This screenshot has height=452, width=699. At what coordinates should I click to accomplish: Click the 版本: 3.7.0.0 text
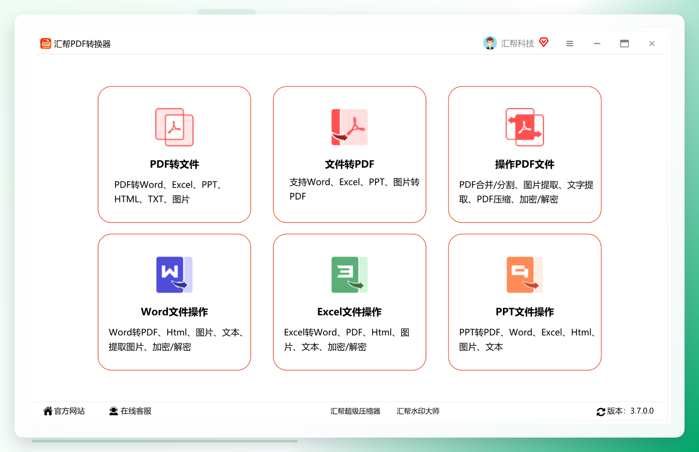(x=630, y=411)
